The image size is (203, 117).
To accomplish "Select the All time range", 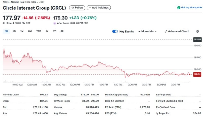I will click(x=62, y=31).
